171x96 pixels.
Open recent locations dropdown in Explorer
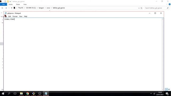point(9,8)
